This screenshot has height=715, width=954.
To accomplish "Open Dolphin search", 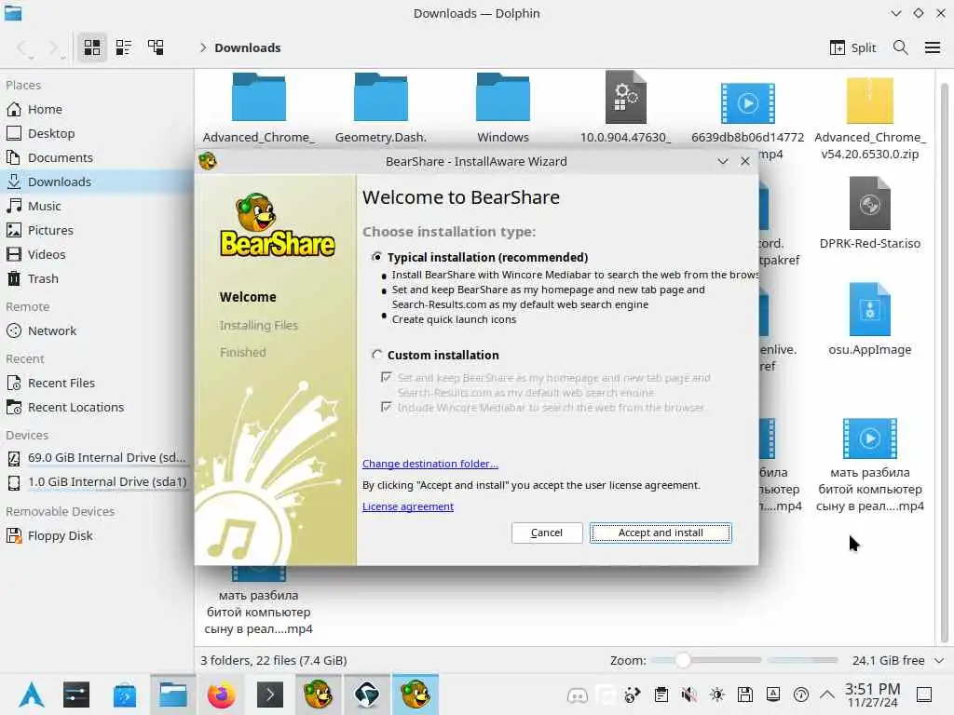I will coord(901,47).
